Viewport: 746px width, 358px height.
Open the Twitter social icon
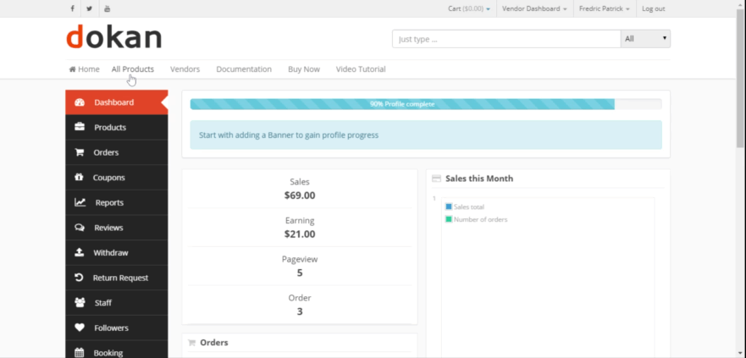pyautogui.click(x=90, y=8)
